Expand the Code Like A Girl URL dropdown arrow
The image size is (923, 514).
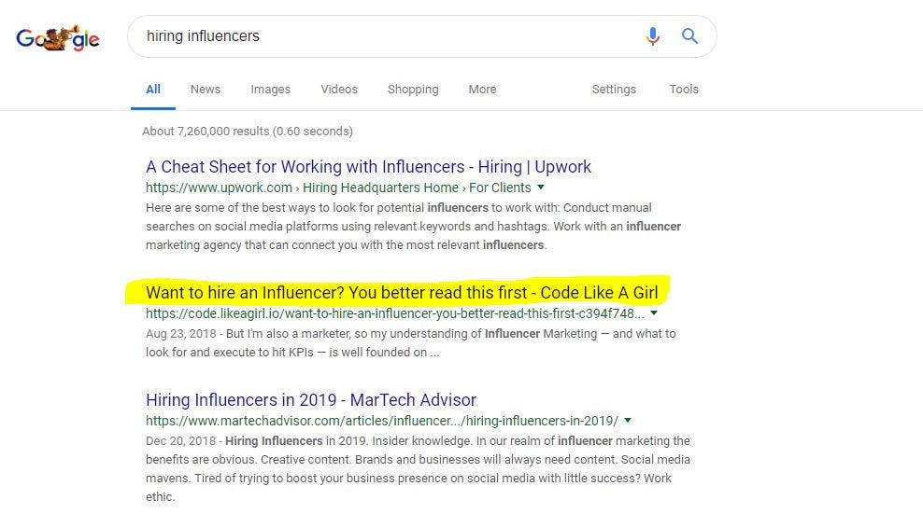point(653,313)
